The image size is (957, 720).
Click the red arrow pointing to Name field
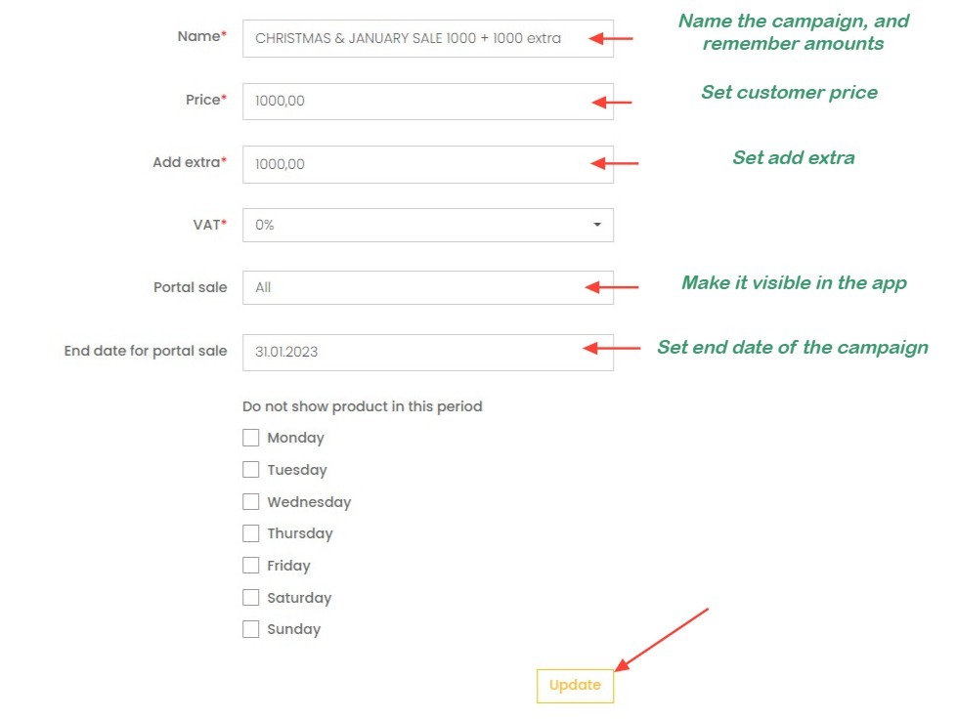611,39
